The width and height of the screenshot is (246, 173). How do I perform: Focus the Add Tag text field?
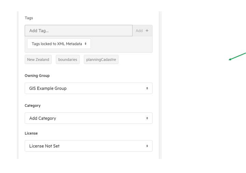coord(79,30)
